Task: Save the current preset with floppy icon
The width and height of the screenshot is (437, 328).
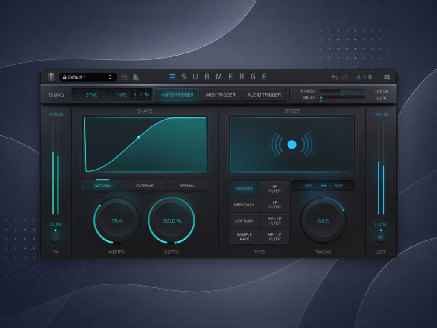Action: (x=124, y=77)
